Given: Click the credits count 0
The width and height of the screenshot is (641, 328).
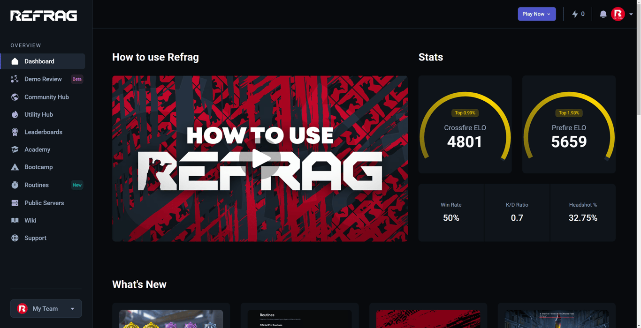Looking at the screenshot, I should tap(583, 14).
